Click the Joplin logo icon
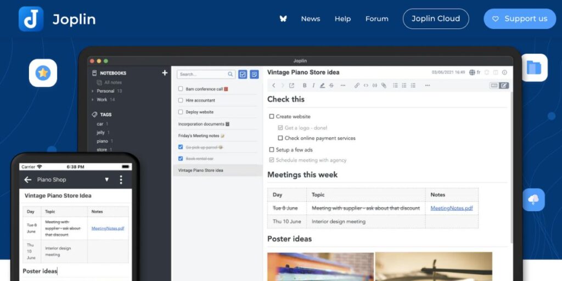562x281 pixels. coord(31,19)
